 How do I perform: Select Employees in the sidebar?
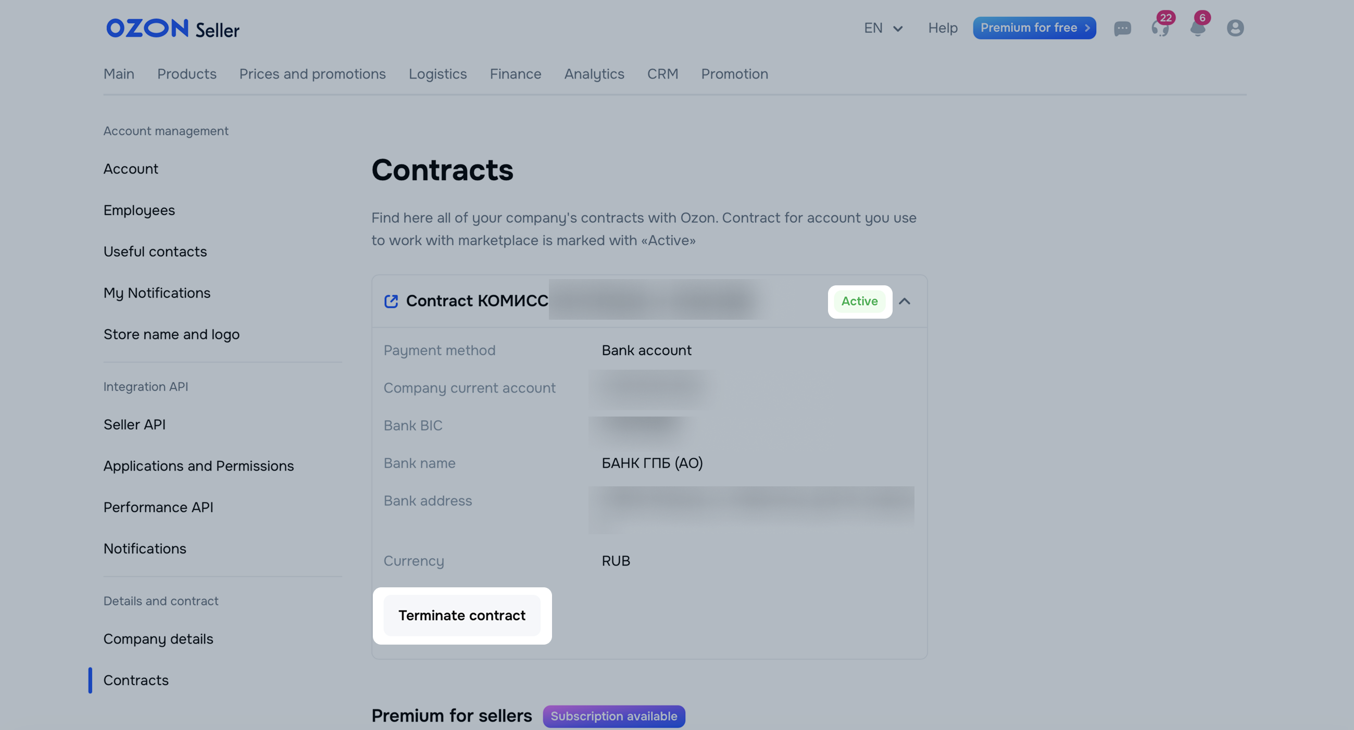[x=139, y=210]
